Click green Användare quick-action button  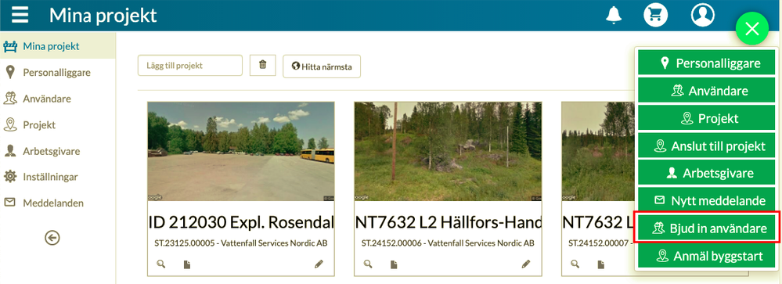707,91
